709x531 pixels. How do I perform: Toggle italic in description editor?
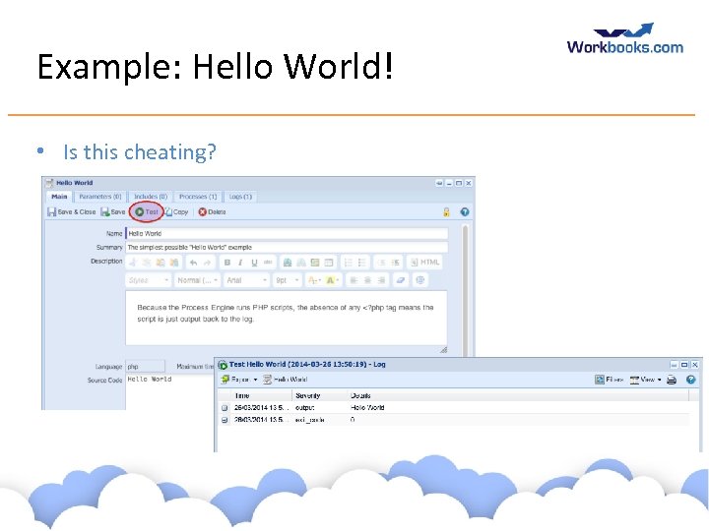point(240,263)
